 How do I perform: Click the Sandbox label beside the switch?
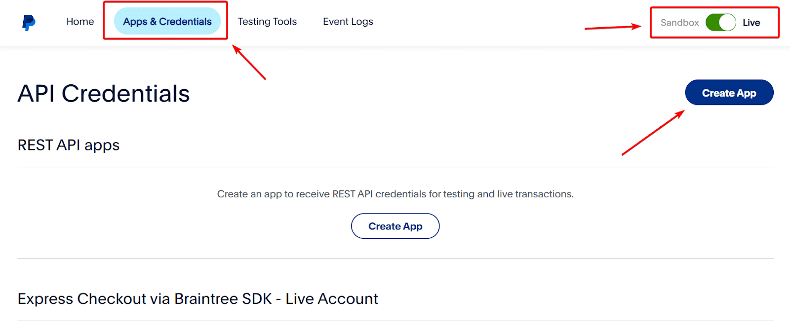coord(679,23)
